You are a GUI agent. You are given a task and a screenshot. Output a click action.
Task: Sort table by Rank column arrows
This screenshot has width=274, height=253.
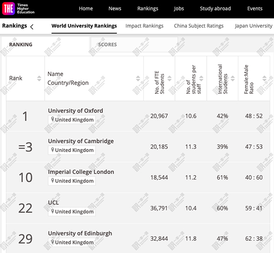39,78
